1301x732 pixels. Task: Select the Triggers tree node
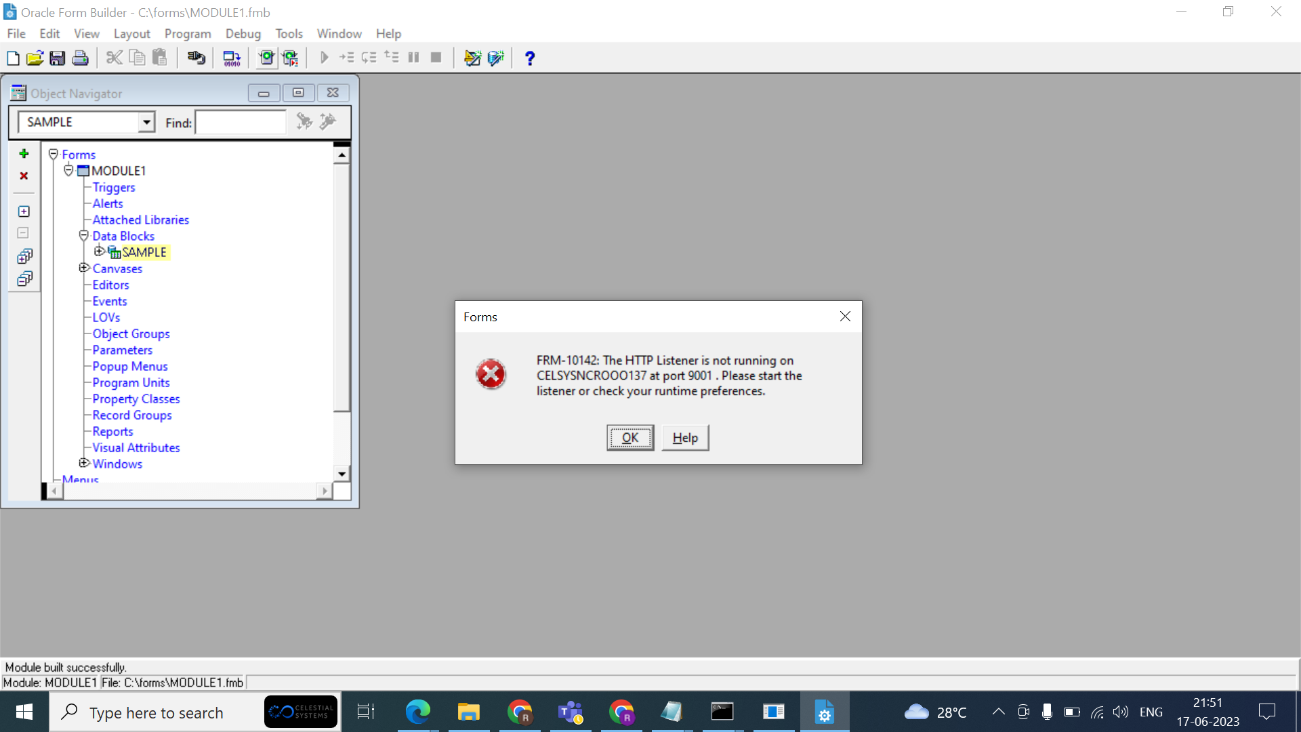click(114, 187)
